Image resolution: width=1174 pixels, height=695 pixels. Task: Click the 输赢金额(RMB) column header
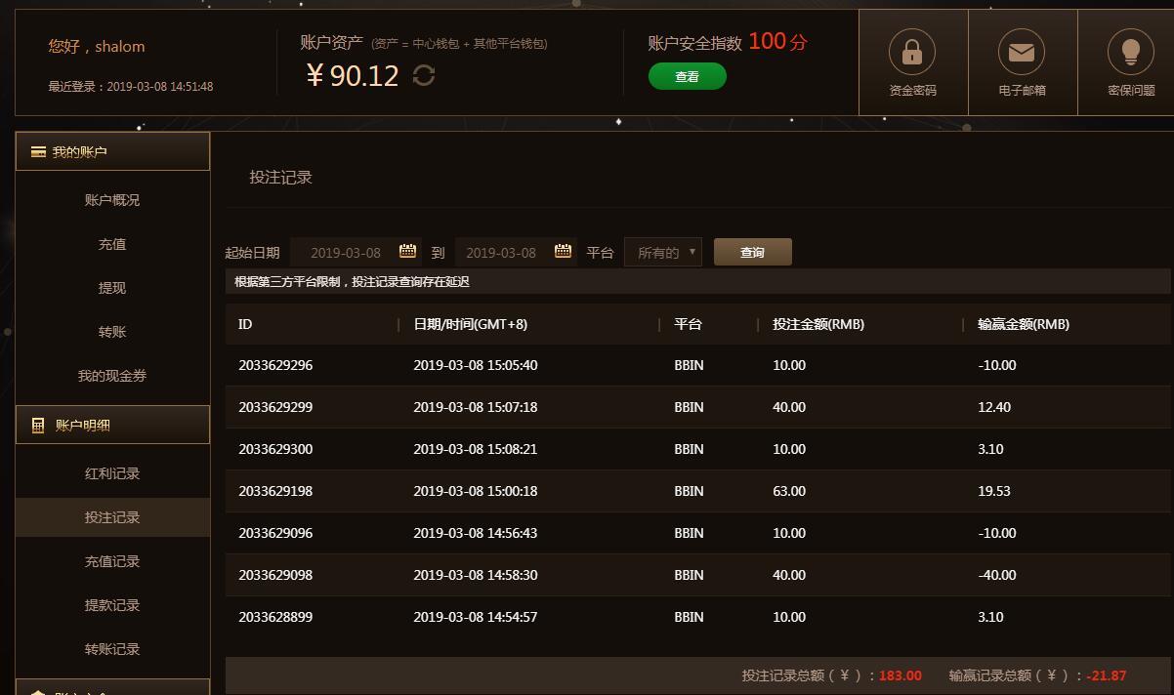tap(1024, 324)
